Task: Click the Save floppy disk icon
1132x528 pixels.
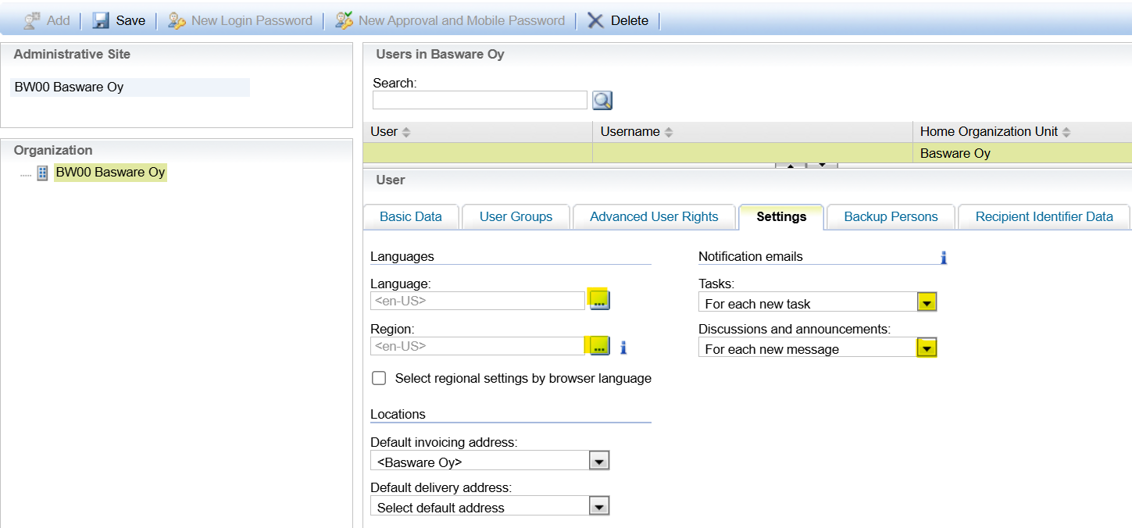Action: click(x=101, y=20)
